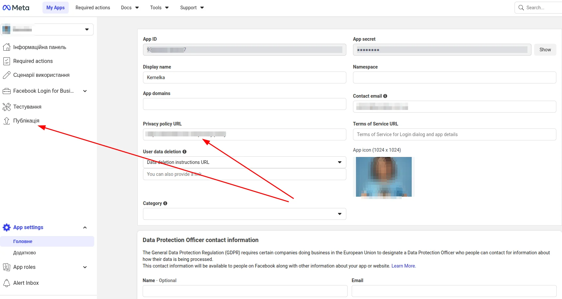Click the Category info icon

[165, 203]
